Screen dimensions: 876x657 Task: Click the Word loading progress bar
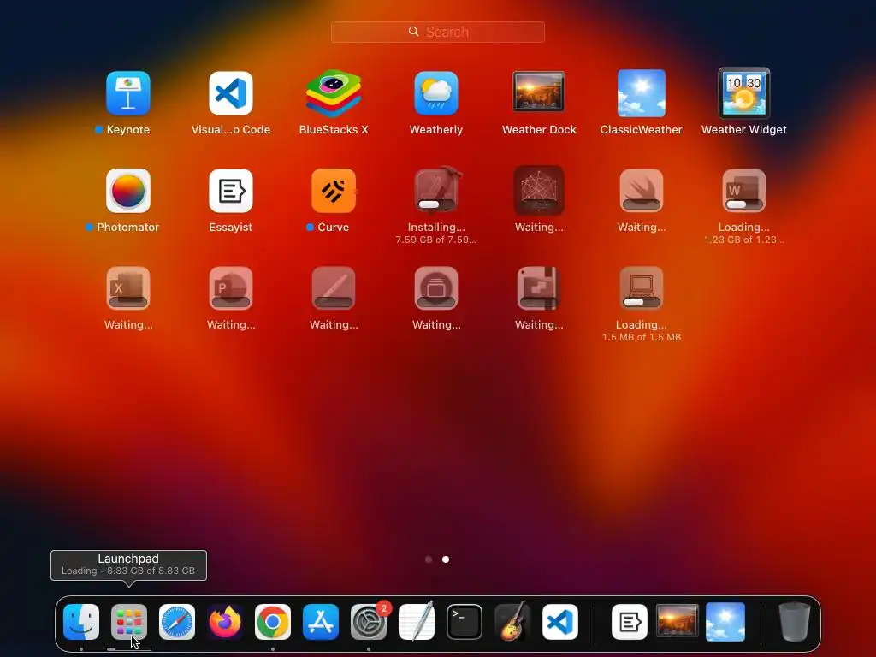(744, 204)
